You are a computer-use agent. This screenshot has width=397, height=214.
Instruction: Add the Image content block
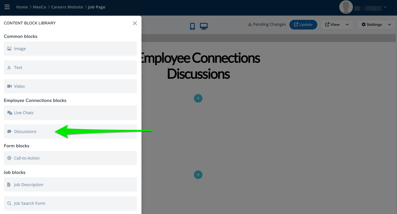(70, 49)
